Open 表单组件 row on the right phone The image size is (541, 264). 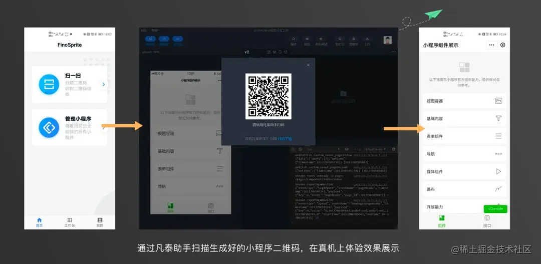[x=464, y=136]
